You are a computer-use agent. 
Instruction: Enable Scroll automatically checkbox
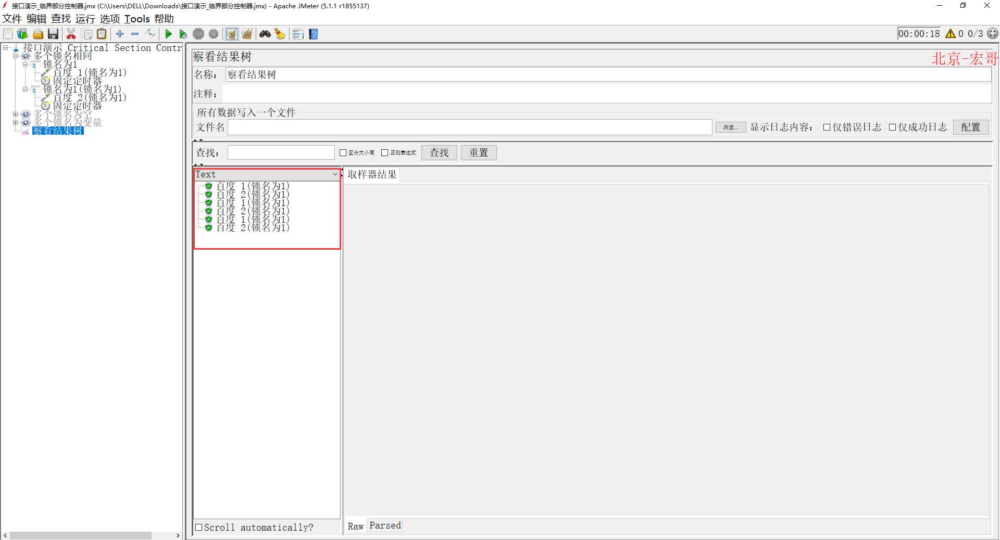(x=198, y=527)
